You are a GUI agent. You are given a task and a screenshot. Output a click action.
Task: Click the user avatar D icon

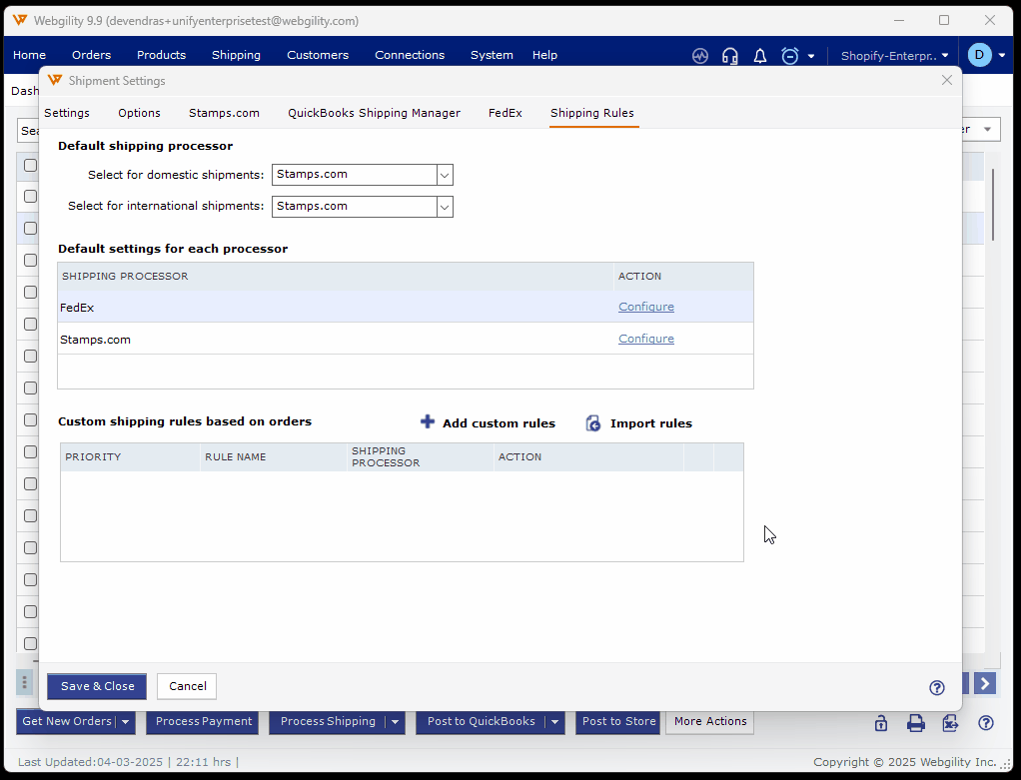click(x=979, y=55)
